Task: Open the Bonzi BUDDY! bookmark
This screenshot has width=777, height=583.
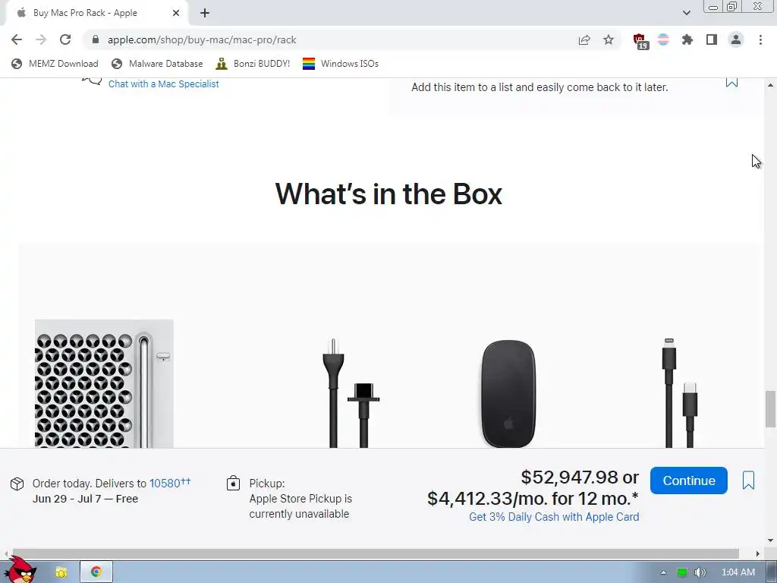Action: 253,64
